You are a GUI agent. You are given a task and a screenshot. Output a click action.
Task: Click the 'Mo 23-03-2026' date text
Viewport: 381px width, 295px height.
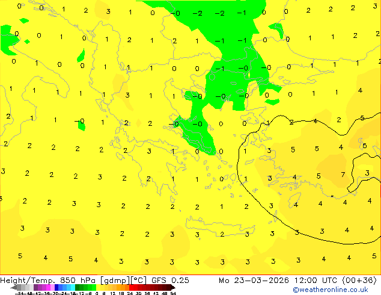[254, 281]
